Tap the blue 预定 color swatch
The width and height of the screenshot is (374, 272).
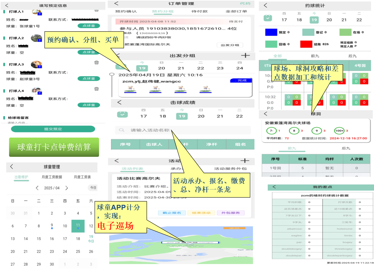[x=271, y=32]
